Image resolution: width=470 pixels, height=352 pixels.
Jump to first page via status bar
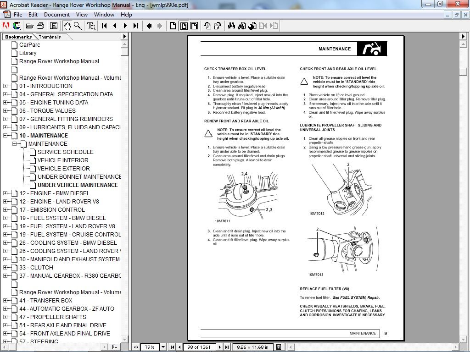pos(173,347)
